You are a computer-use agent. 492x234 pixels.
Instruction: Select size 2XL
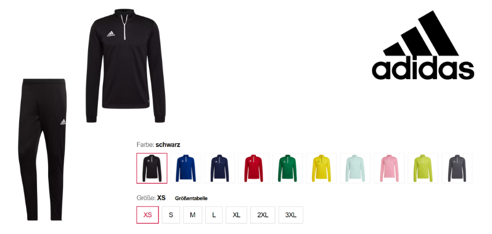click(263, 215)
